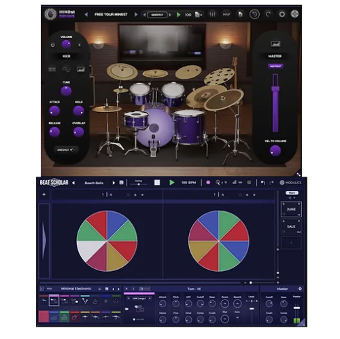Click the Bars toggle button
340x339 pixels.
click(292, 193)
